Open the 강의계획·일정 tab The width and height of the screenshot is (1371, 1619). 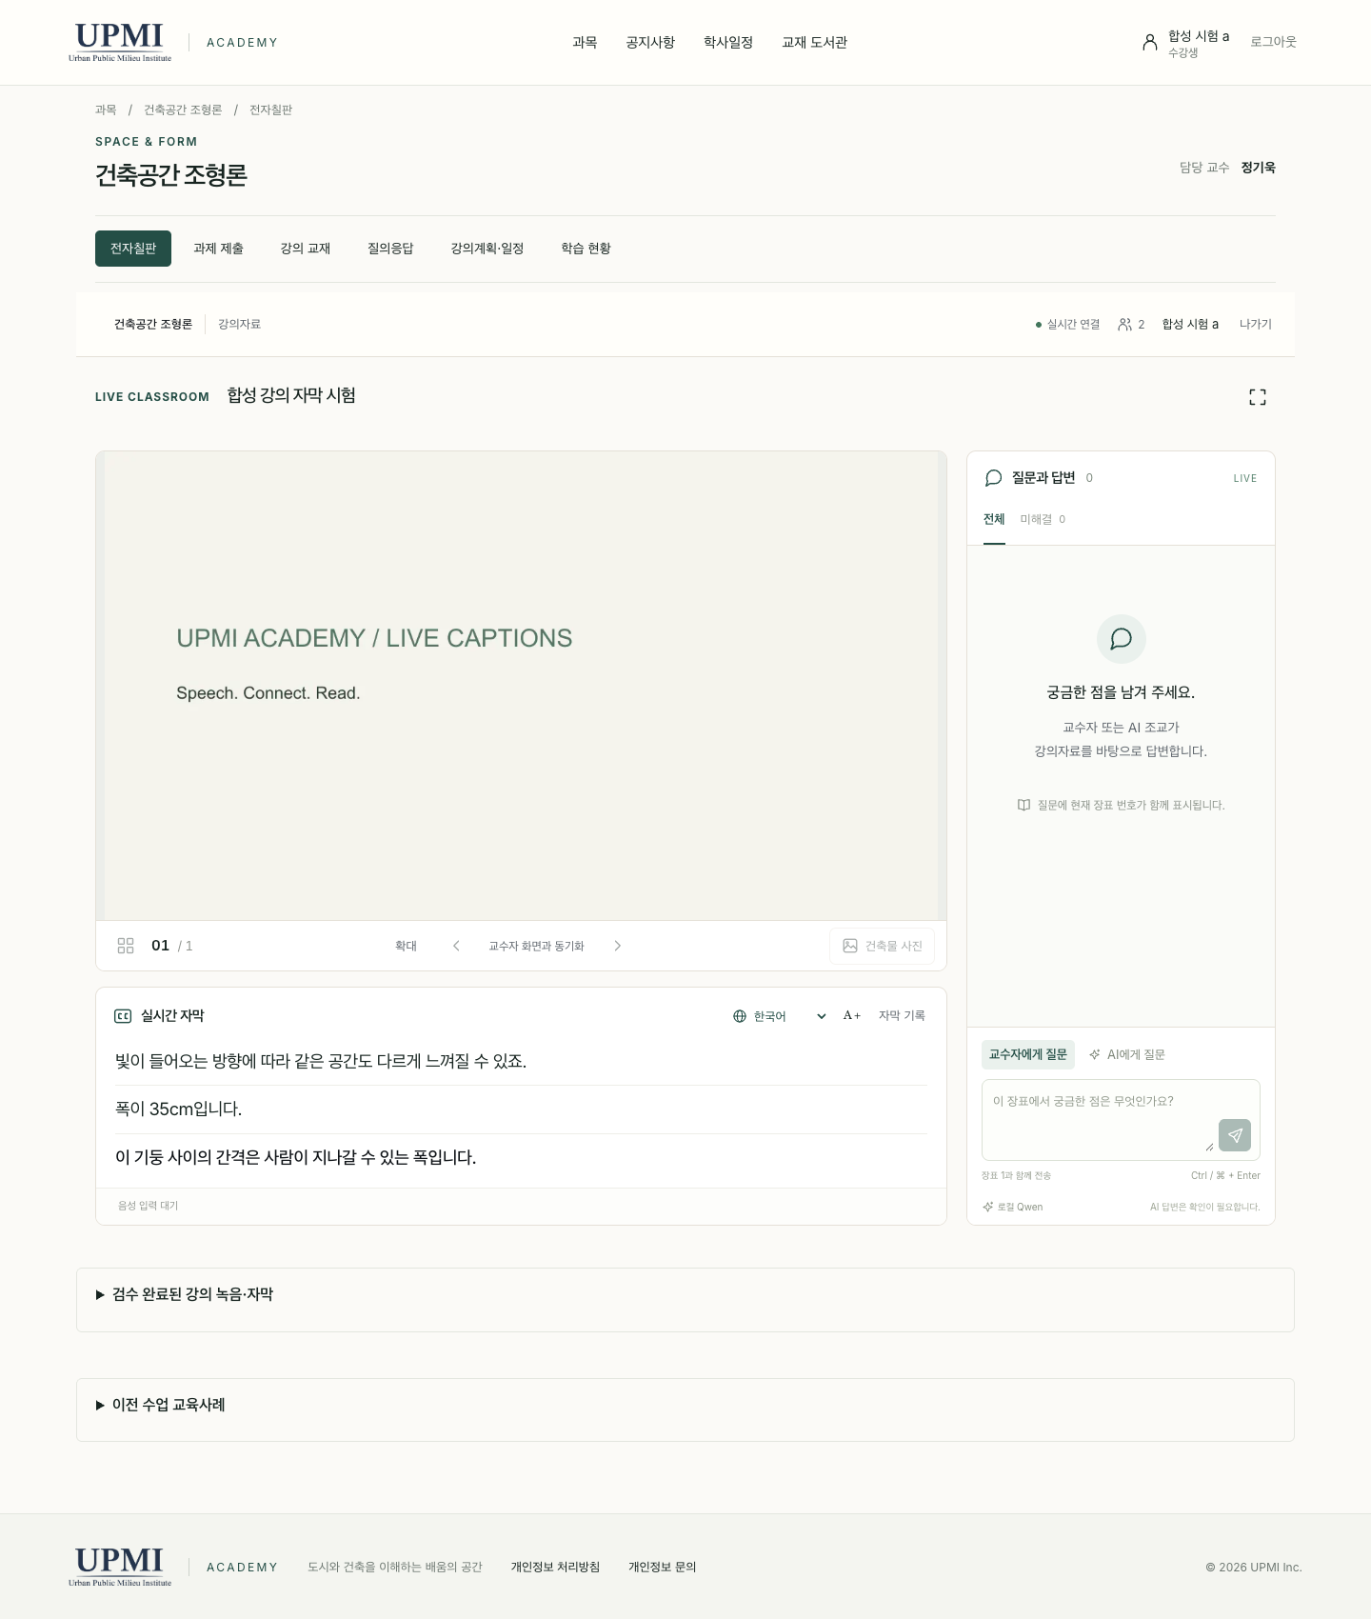coord(487,249)
